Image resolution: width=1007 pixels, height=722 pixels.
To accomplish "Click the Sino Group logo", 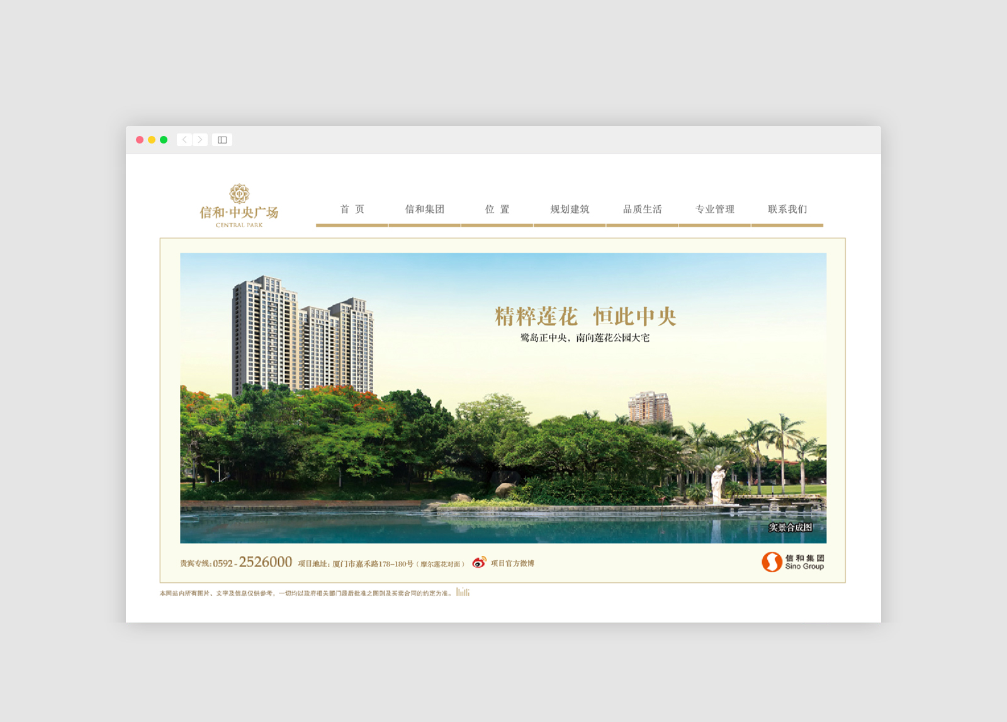I will point(792,561).
